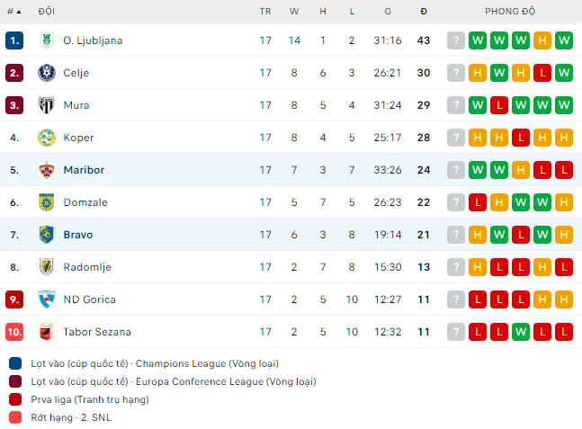Image resolution: width=582 pixels, height=429 pixels.
Task: Click the Celje club crest icon
Action: coord(47,73)
